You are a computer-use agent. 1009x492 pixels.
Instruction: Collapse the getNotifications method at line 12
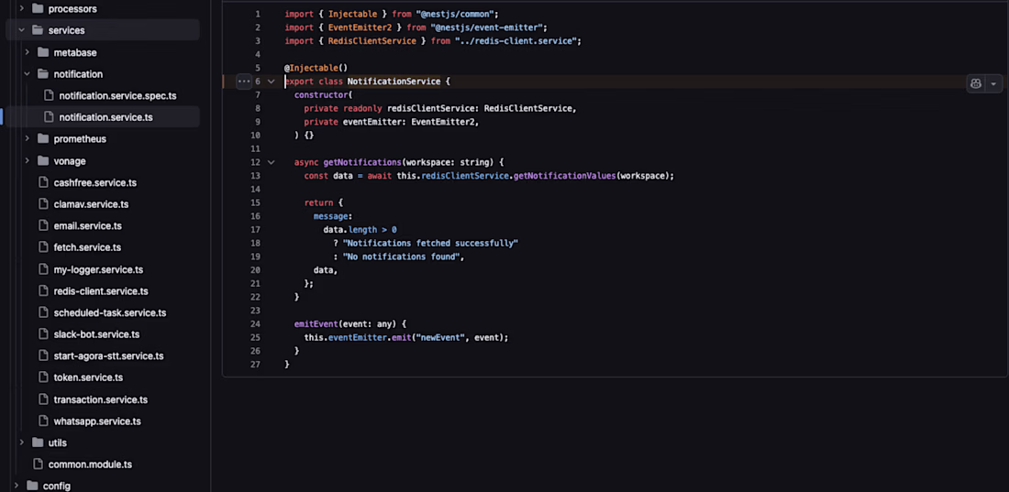(x=271, y=163)
